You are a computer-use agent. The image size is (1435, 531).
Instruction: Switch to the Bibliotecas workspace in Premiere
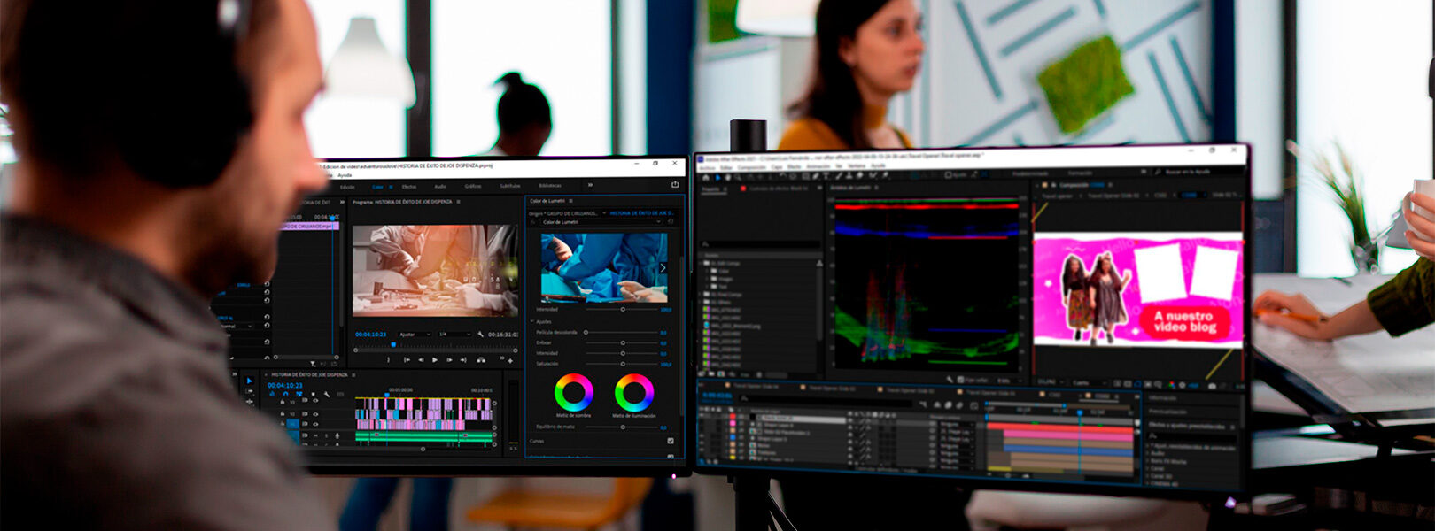[549, 186]
